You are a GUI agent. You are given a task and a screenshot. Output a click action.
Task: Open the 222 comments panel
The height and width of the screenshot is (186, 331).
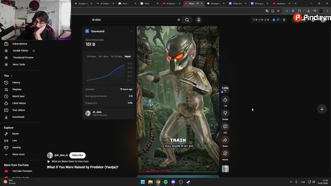pos(225,127)
